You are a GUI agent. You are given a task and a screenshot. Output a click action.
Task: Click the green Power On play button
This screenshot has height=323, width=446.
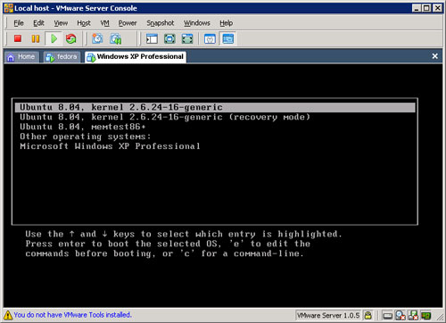(x=54, y=38)
